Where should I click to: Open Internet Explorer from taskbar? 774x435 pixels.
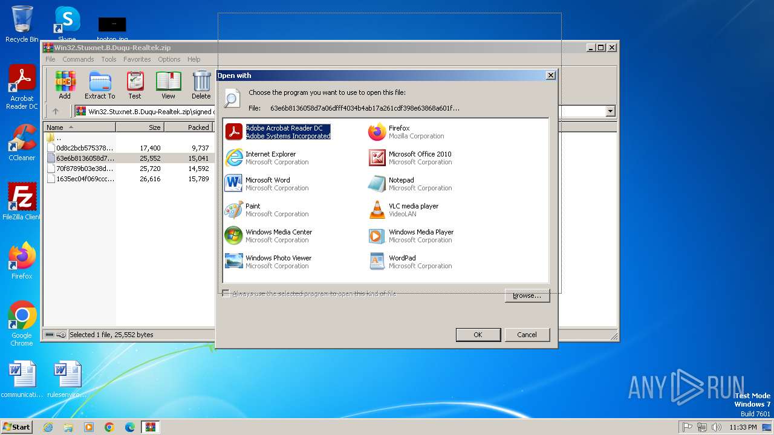[x=48, y=427]
